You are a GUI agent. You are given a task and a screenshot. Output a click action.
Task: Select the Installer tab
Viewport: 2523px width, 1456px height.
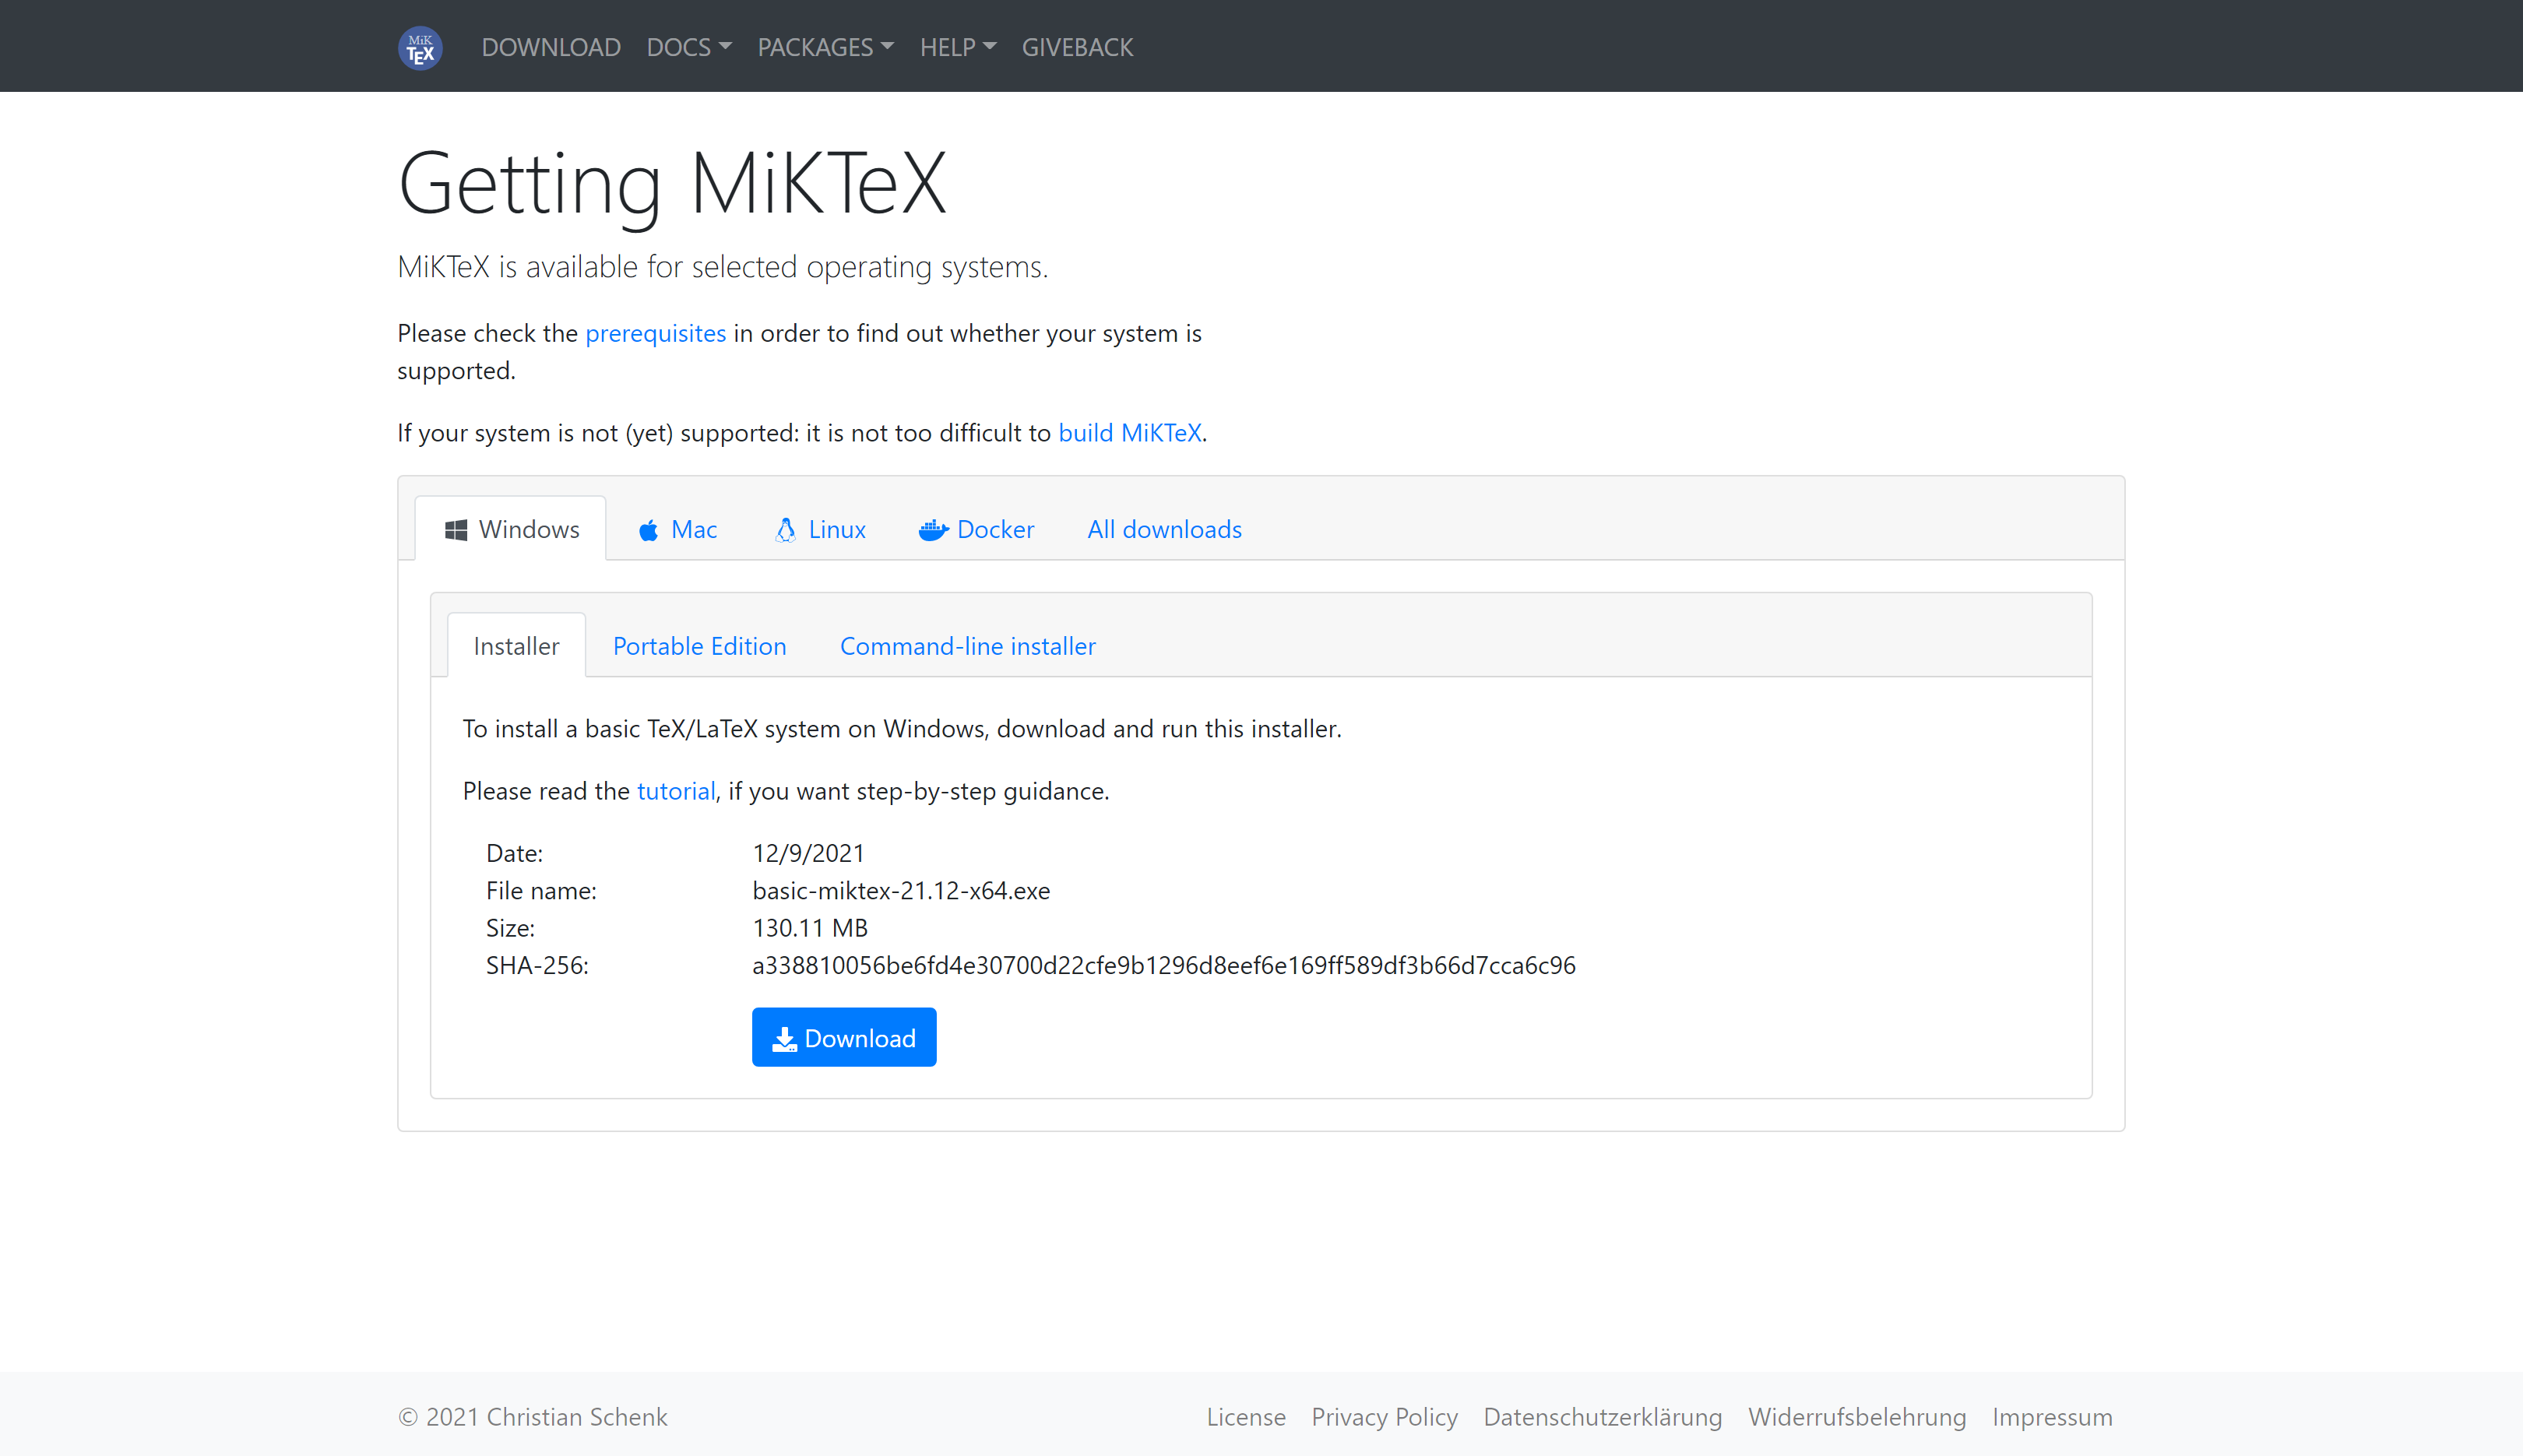[516, 645]
